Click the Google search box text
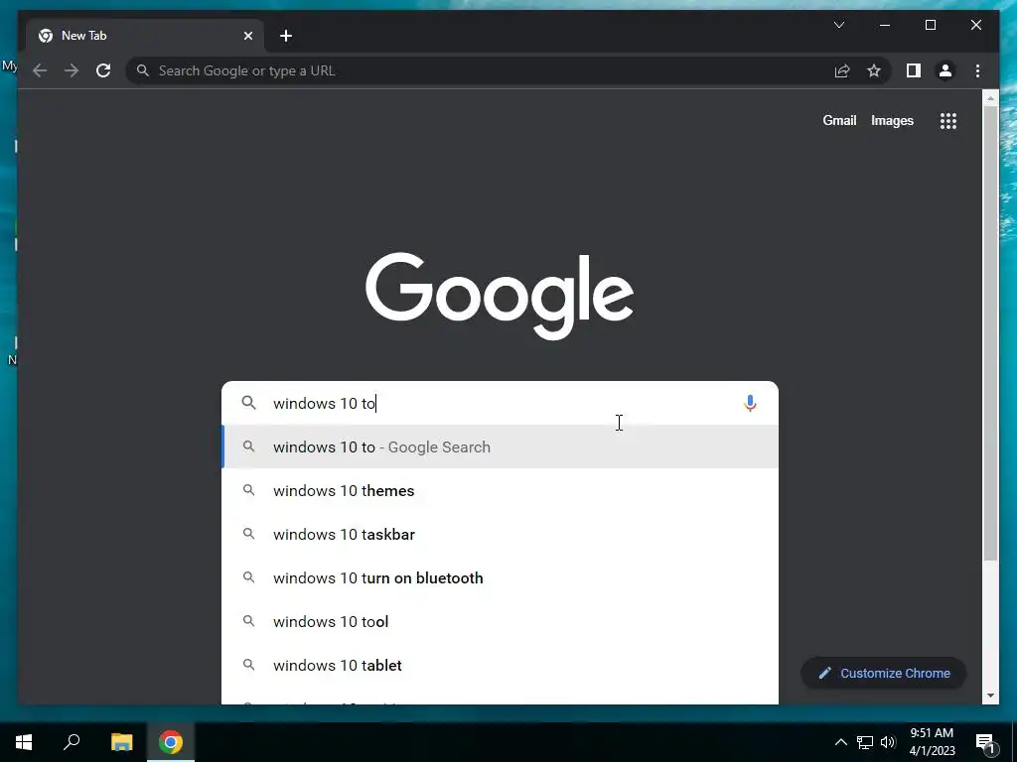This screenshot has height=762, width=1017. click(325, 403)
